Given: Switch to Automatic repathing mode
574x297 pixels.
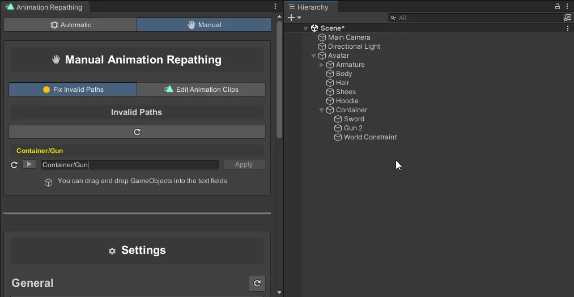Looking at the screenshot, I should 70,25.
